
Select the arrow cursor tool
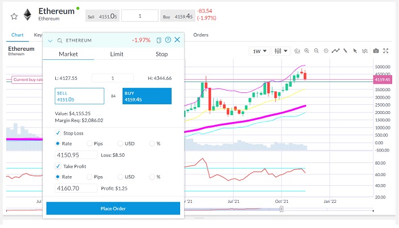coord(355,51)
